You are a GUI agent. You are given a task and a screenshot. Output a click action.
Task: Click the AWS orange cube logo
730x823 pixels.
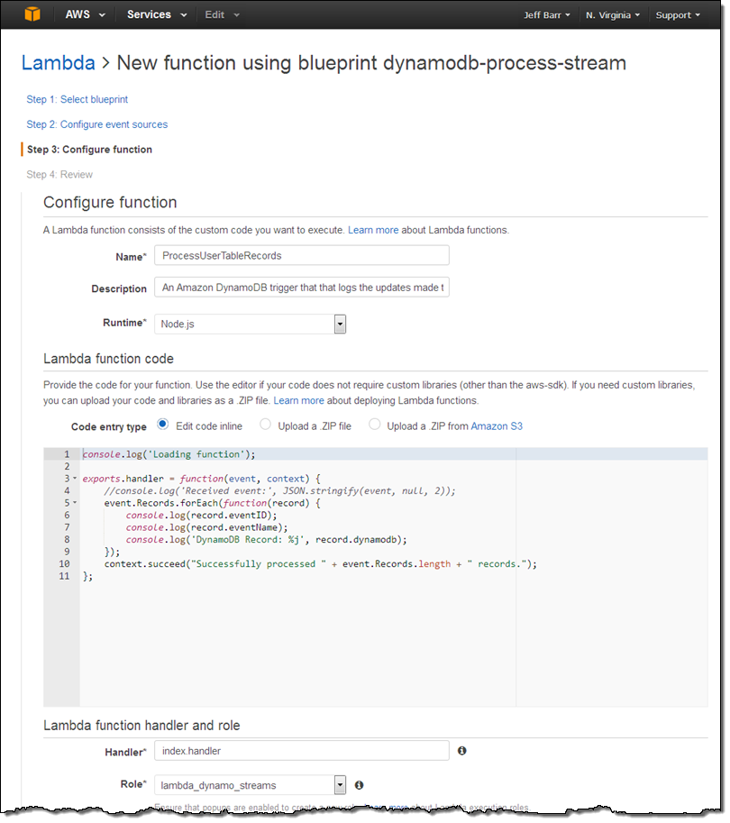pyautogui.click(x=32, y=14)
